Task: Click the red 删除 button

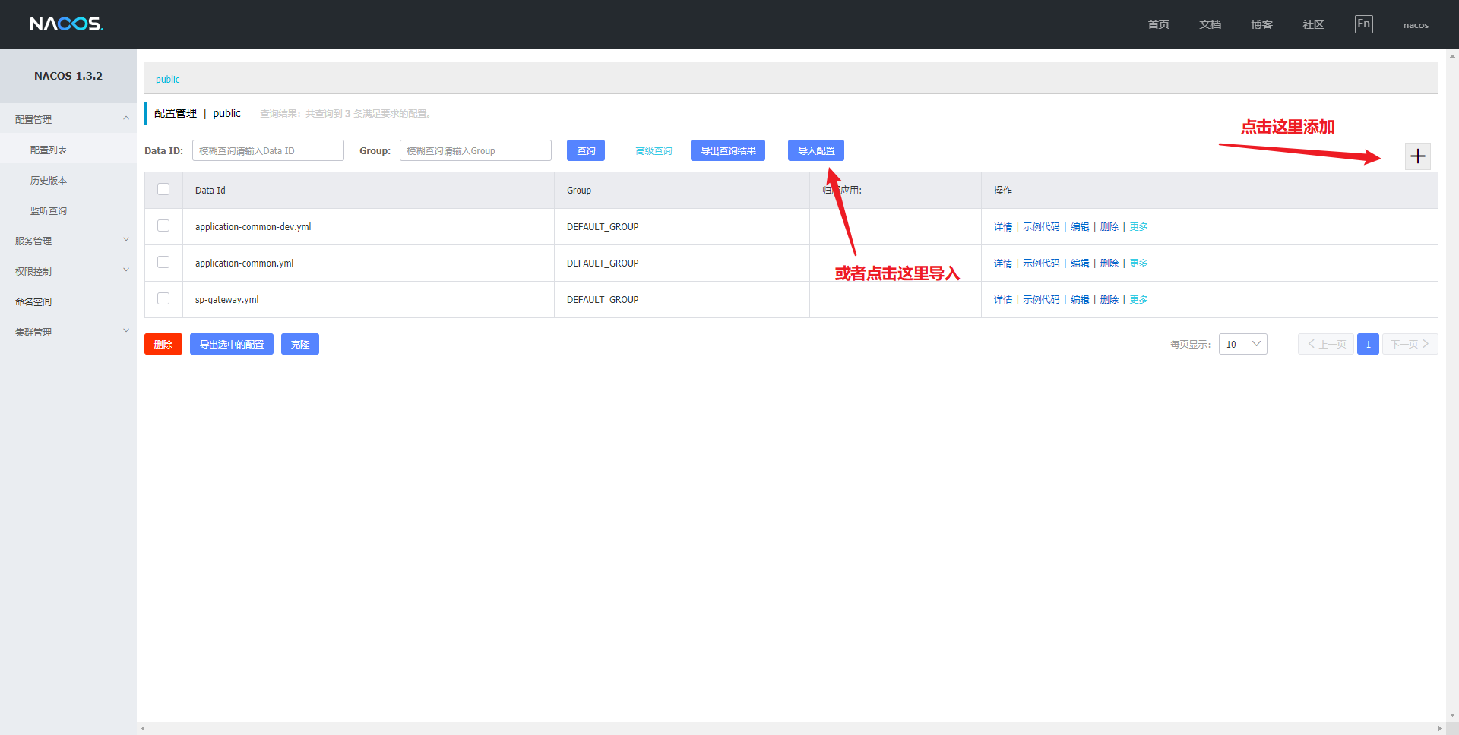Action: 163,344
